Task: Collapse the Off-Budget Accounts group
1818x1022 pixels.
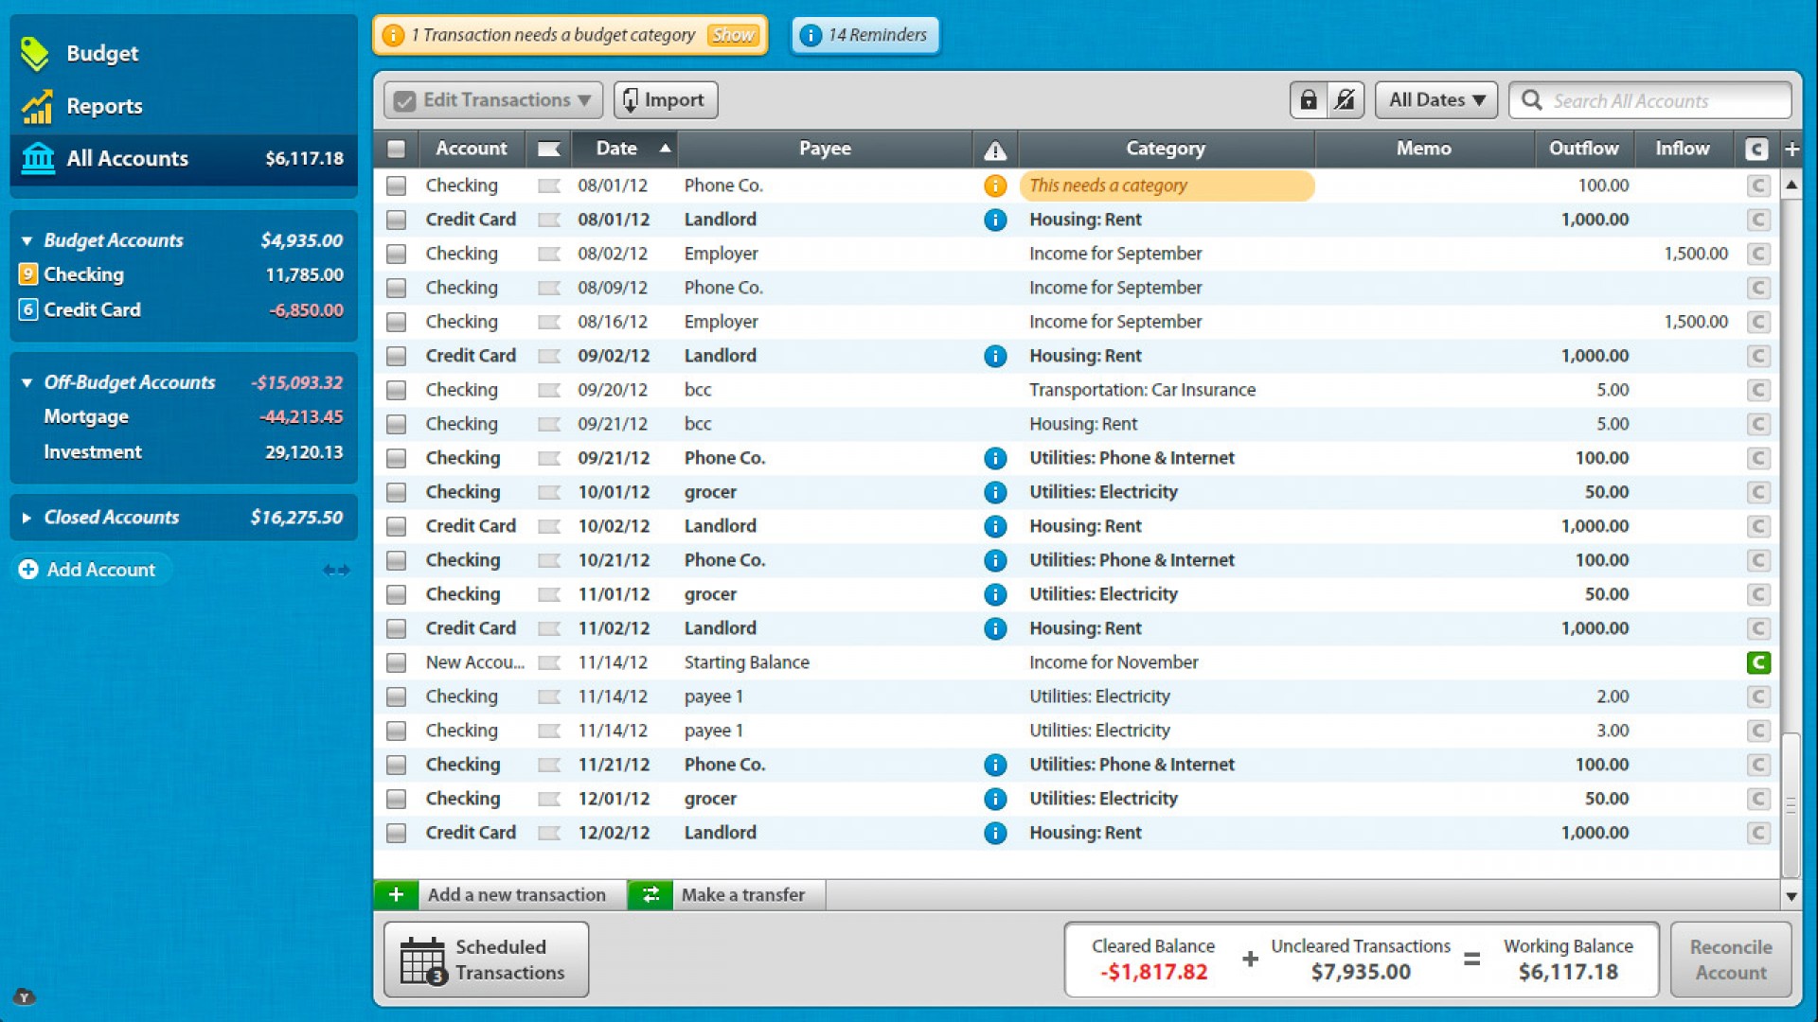Action: pos(26,382)
